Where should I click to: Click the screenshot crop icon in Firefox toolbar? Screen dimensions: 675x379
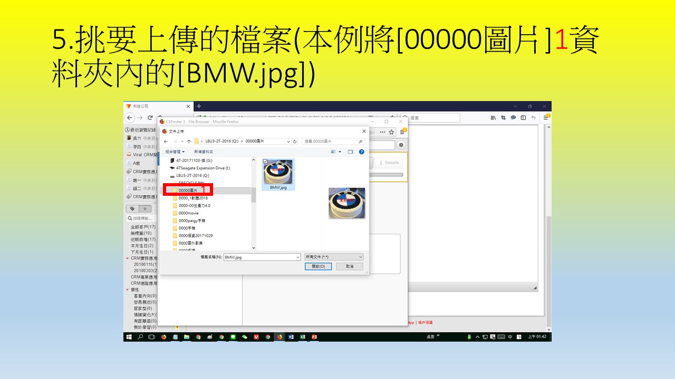click(x=503, y=118)
